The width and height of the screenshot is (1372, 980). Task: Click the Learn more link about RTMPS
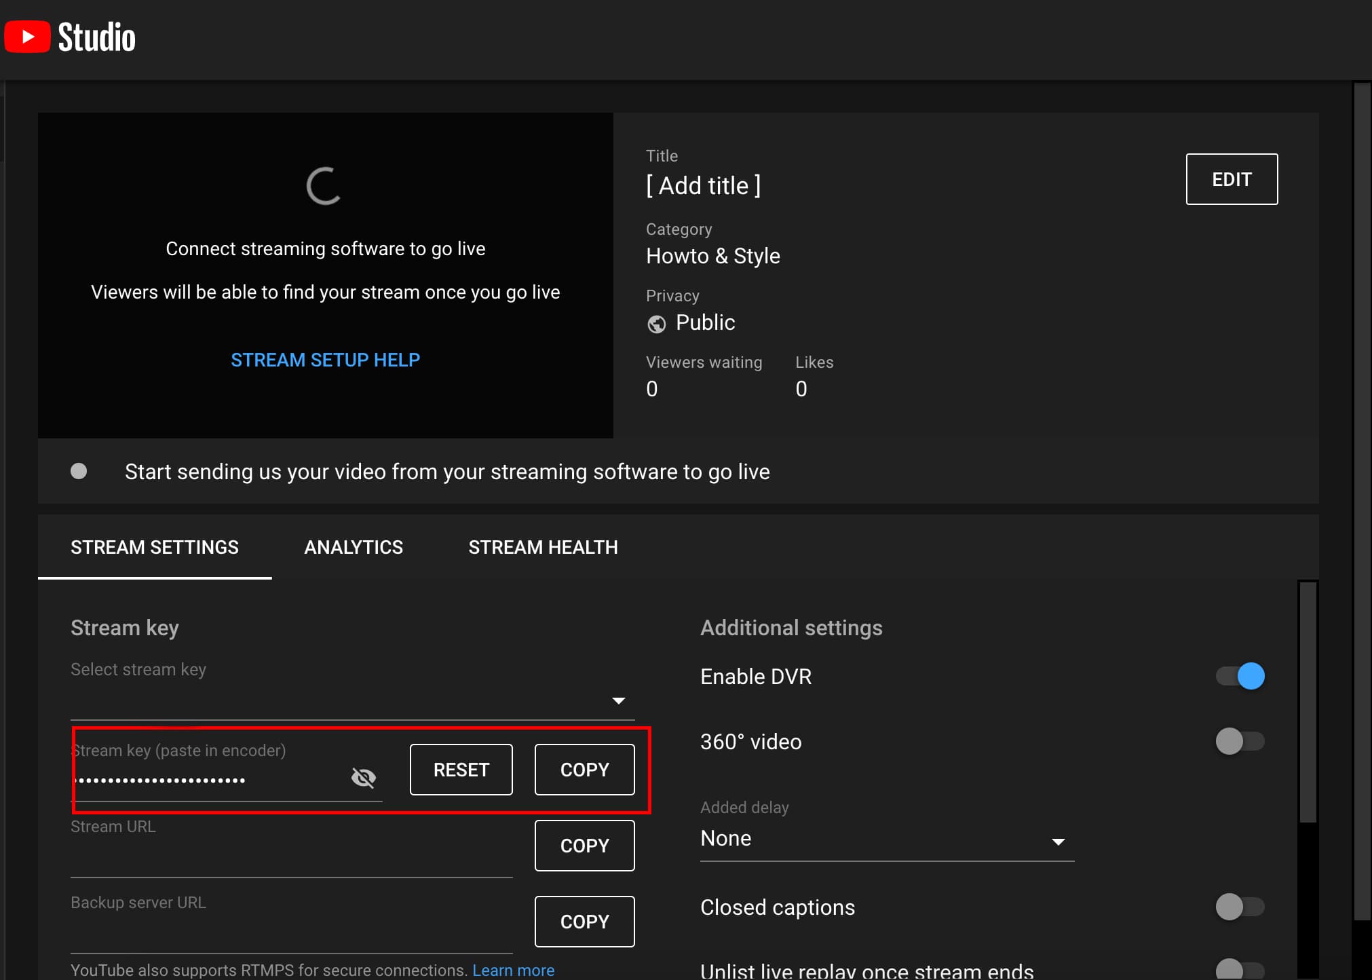click(x=514, y=970)
